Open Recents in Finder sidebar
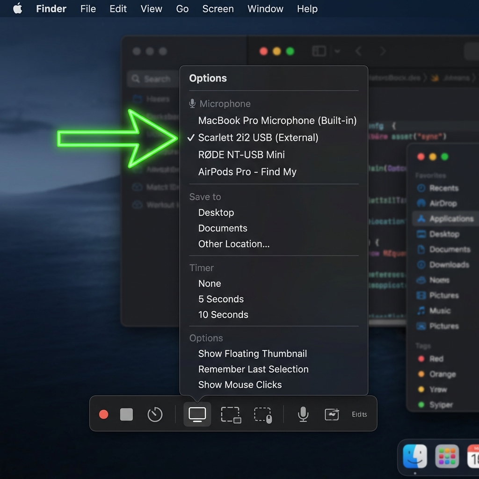This screenshot has height=479, width=479. pyautogui.click(x=444, y=188)
